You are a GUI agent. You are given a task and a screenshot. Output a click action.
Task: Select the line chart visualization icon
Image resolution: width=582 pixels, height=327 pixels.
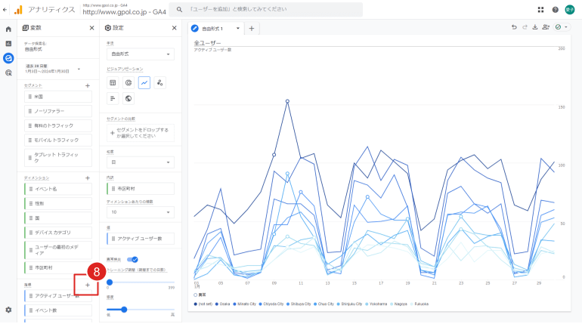[144, 83]
